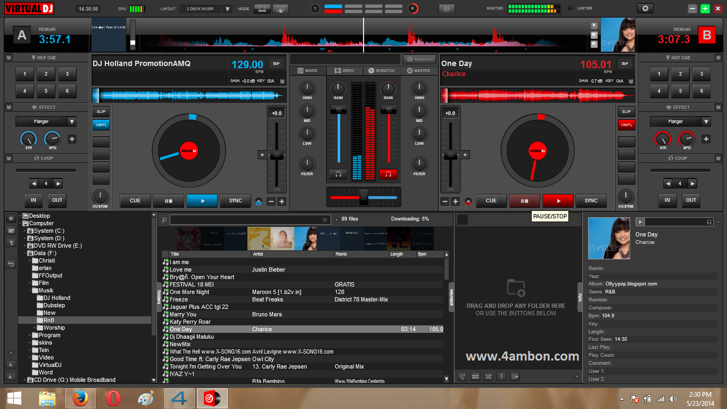Screen dimensions: 727x409
Task: Click the headphones icon in info prelisten bar
Action: [x=709, y=222]
